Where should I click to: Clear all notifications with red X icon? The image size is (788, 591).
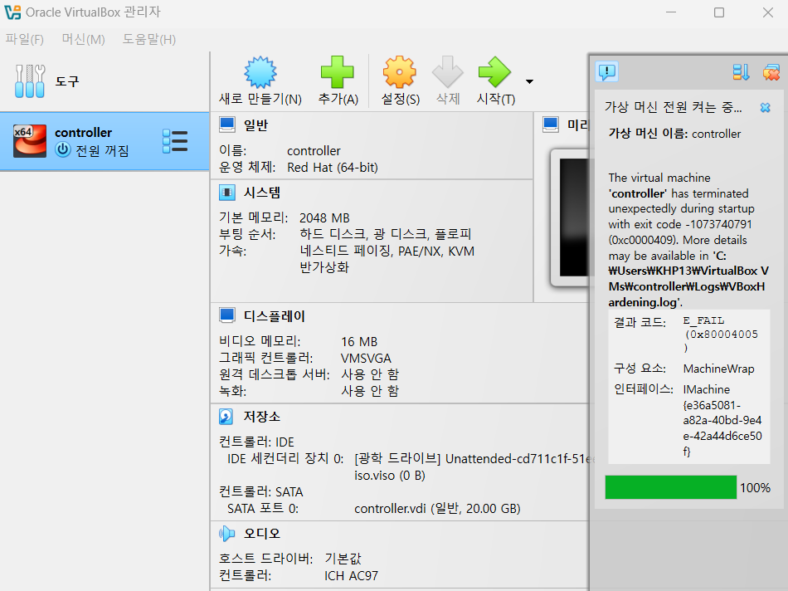771,72
